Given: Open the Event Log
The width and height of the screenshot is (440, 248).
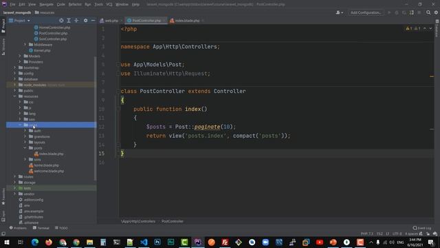Looking at the screenshot, I should [421, 228].
